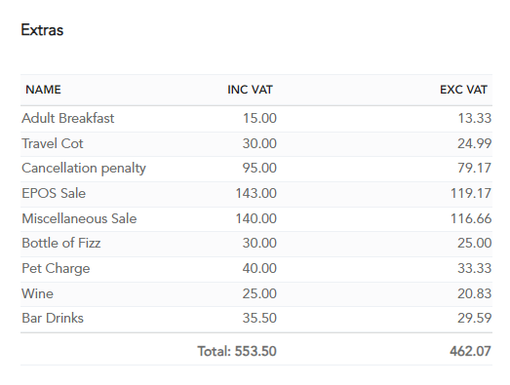This screenshot has width=510, height=385.
Task: Click the 143.00 EPOS Sale amount
Action: click(256, 194)
